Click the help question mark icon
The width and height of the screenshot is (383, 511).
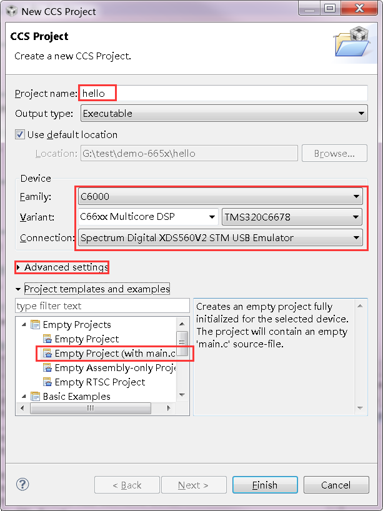[22, 484]
